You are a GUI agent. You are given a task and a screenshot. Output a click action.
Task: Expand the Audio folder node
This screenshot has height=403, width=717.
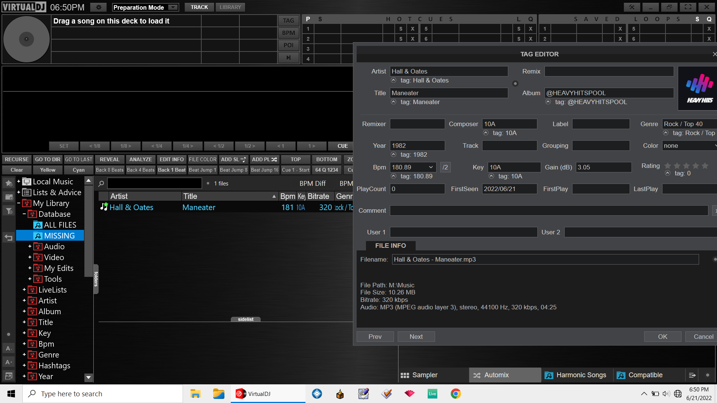(30, 246)
